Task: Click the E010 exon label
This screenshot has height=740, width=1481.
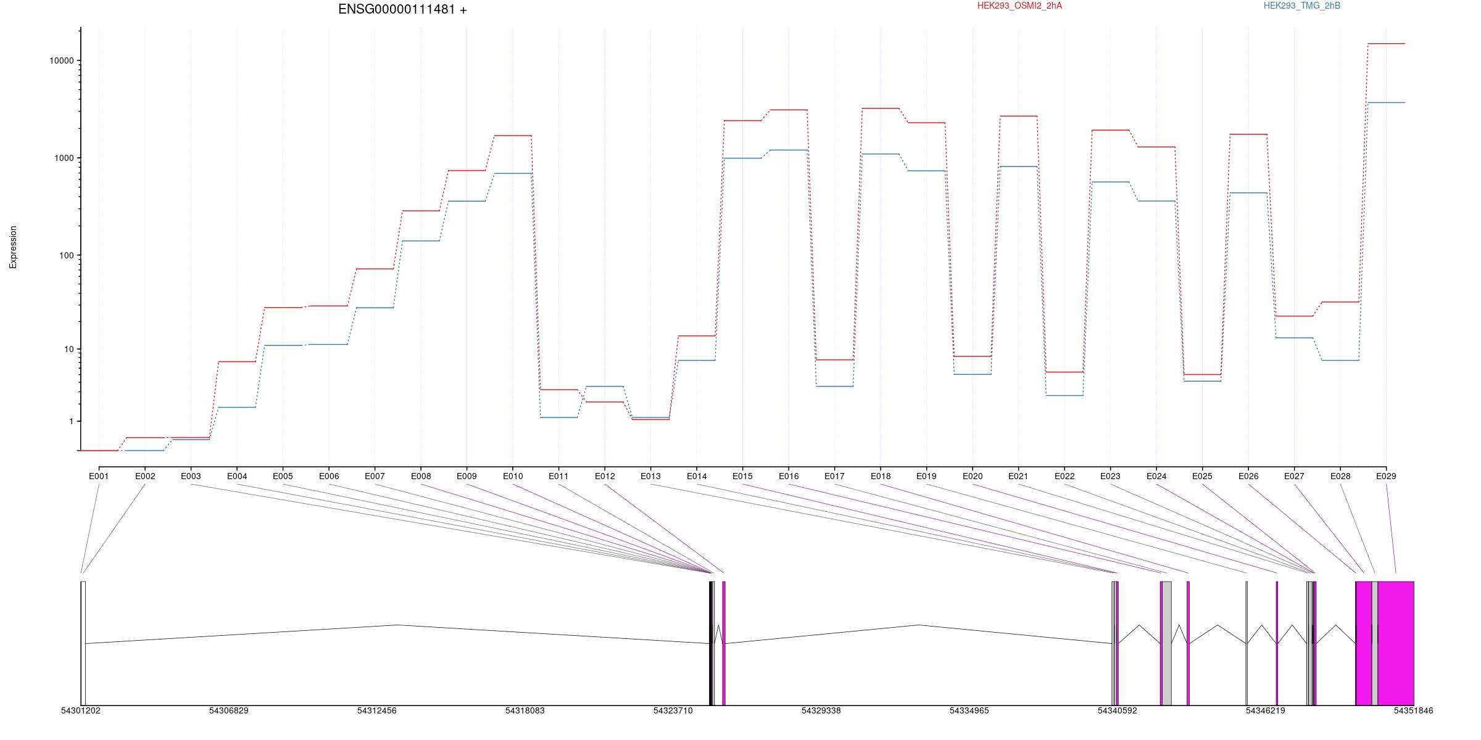Action: click(513, 476)
